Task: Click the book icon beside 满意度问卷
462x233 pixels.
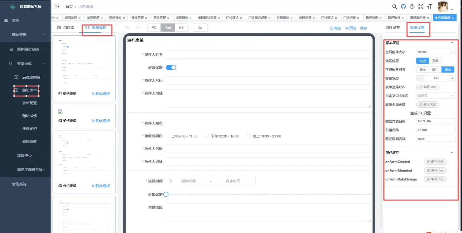Action: pyautogui.click(x=16, y=77)
